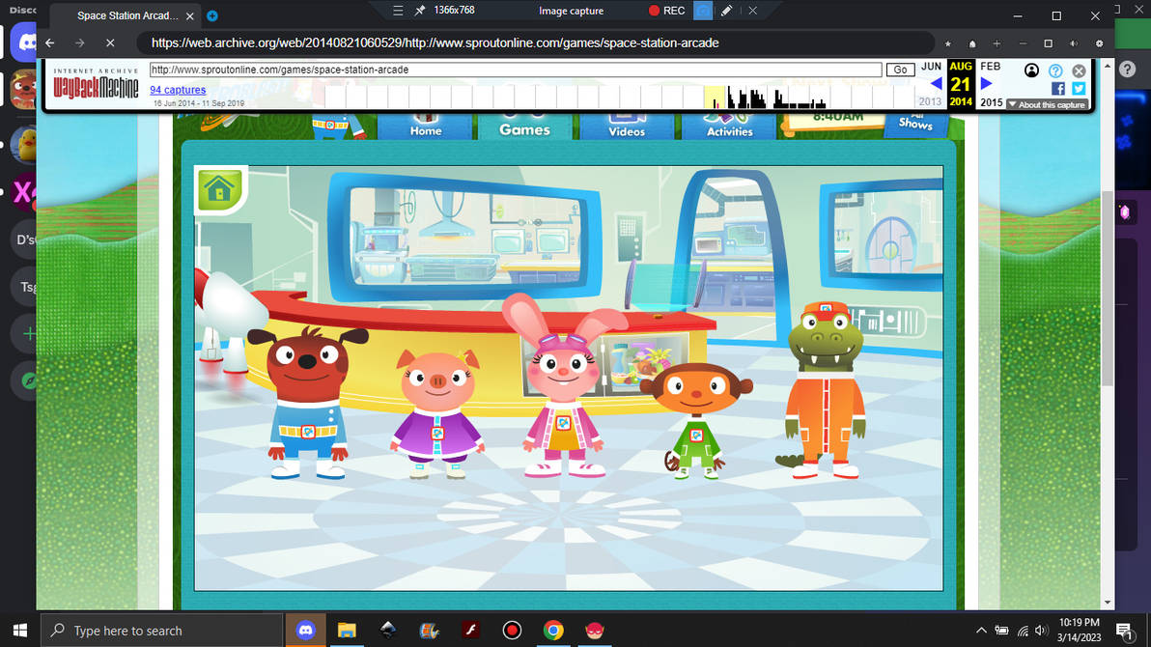Open browser settings gear icon
This screenshot has height=647, width=1151.
[1099, 43]
